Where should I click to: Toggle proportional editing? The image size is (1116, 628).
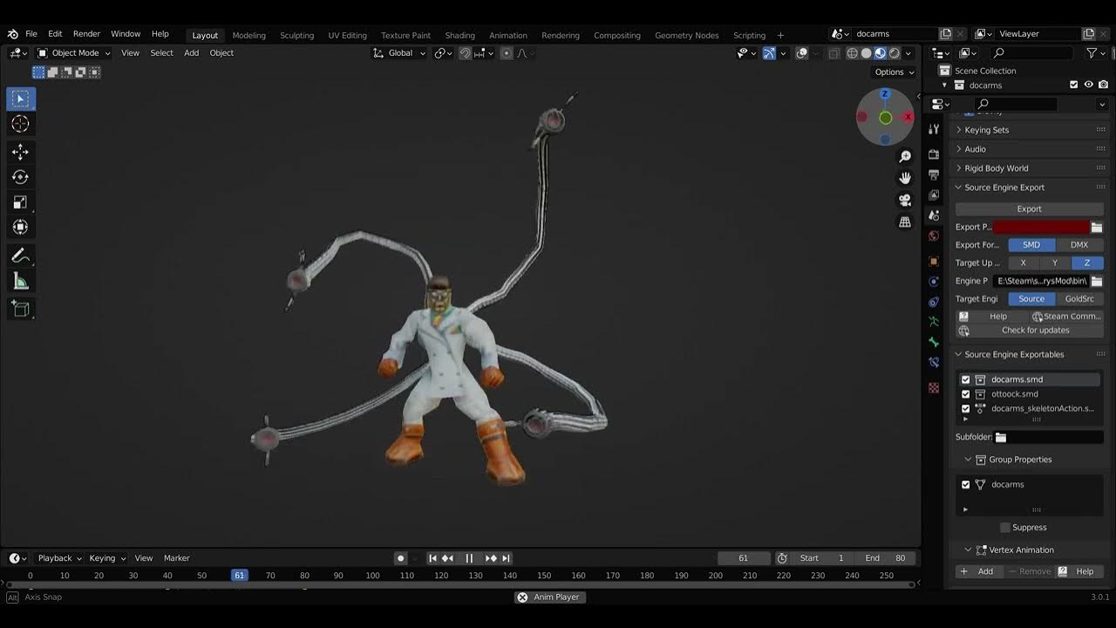tap(507, 53)
